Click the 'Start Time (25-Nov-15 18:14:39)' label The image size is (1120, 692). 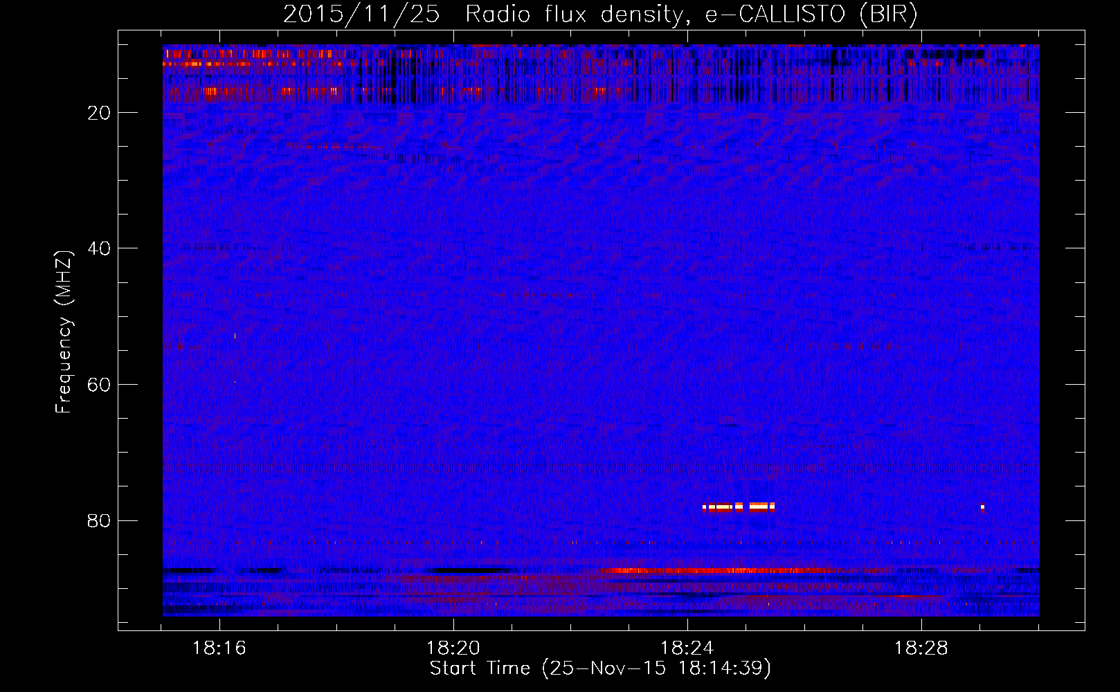click(x=600, y=668)
